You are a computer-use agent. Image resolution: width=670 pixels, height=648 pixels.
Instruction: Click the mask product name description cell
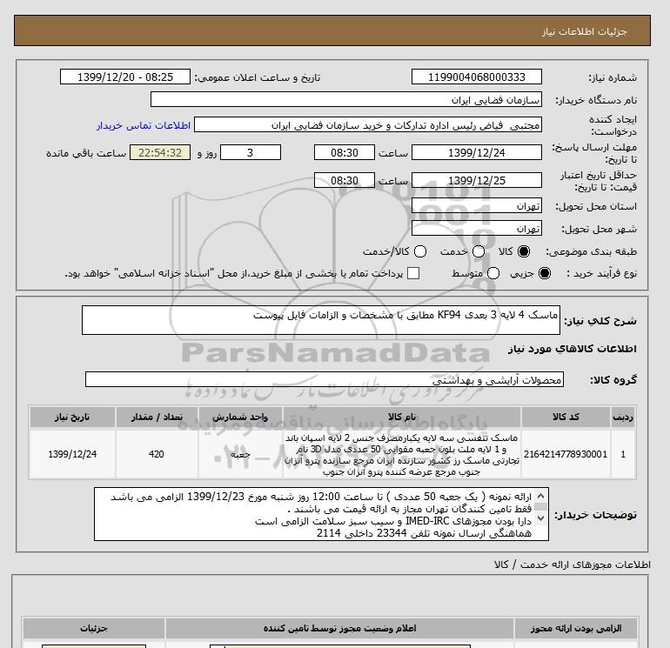pyautogui.click(x=402, y=455)
